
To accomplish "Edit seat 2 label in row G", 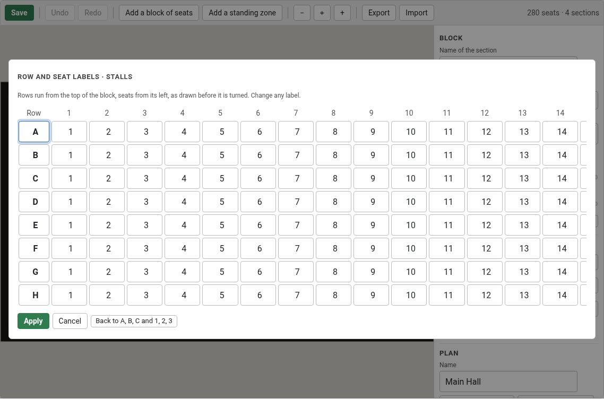I will tap(107, 272).
